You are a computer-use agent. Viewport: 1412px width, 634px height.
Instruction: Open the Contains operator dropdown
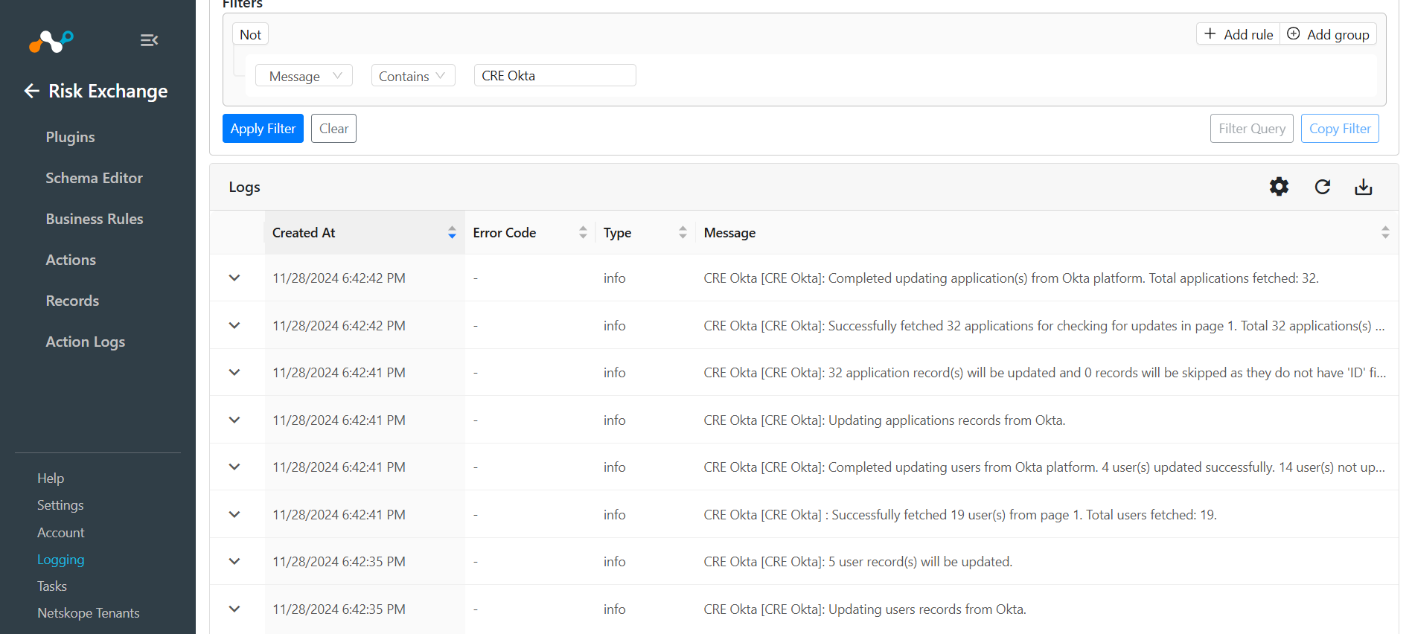413,76
